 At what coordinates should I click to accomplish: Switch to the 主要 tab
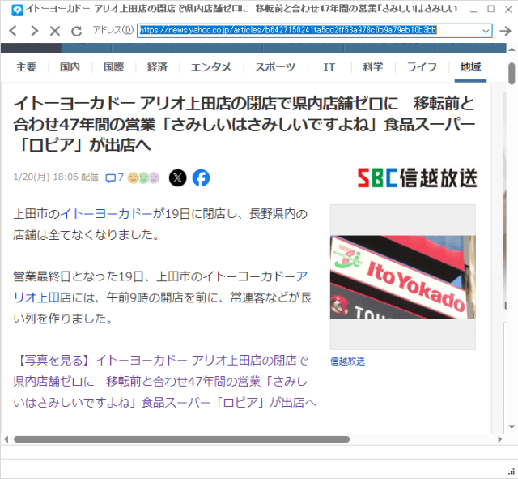click(26, 67)
